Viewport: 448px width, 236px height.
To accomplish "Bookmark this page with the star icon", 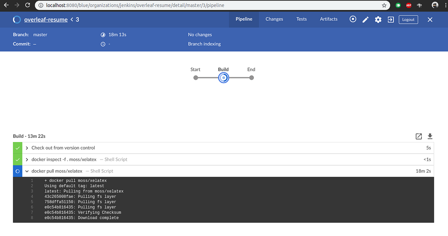I will tap(384, 6).
